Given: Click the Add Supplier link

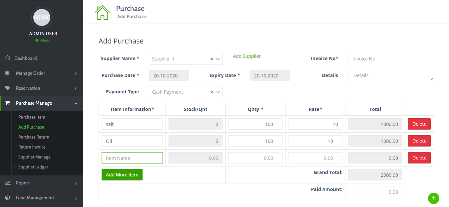Looking at the screenshot, I should pyautogui.click(x=247, y=56).
